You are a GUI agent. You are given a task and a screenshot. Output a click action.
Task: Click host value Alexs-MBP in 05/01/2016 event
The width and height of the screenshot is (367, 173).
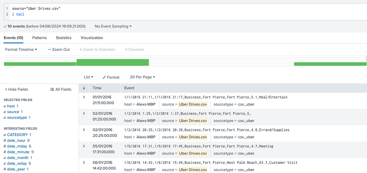coord(146,153)
